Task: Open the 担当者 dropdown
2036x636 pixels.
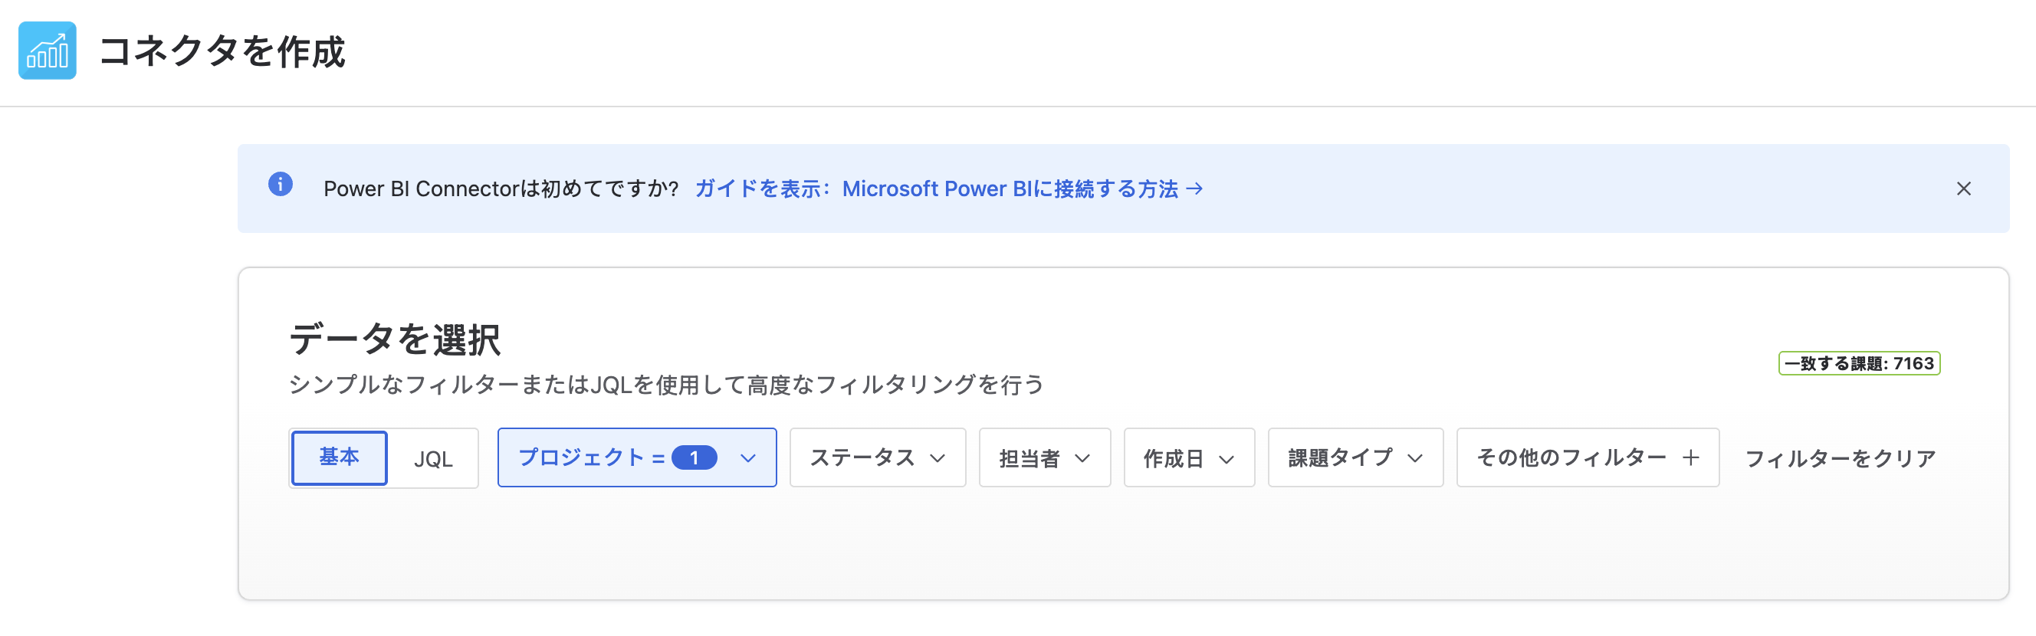Action: click(1045, 457)
